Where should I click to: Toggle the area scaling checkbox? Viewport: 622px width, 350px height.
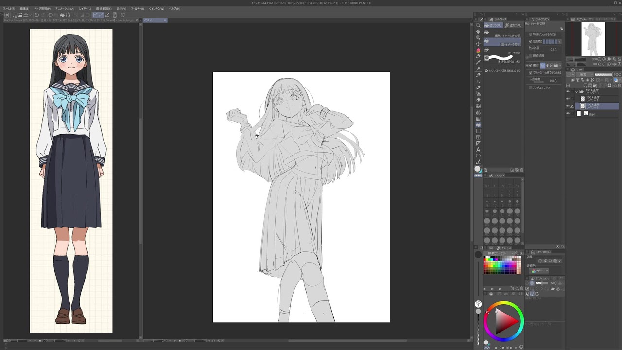click(530, 55)
